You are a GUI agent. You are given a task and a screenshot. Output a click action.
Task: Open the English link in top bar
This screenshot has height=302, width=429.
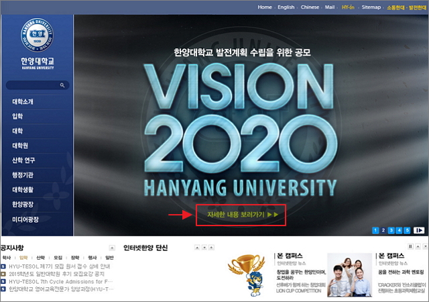point(286,7)
